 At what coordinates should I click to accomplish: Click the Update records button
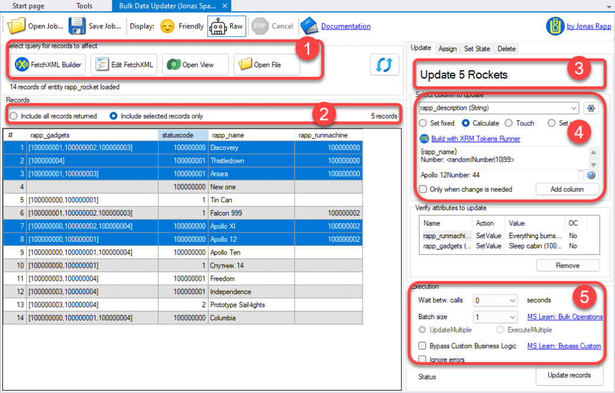click(569, 375)
